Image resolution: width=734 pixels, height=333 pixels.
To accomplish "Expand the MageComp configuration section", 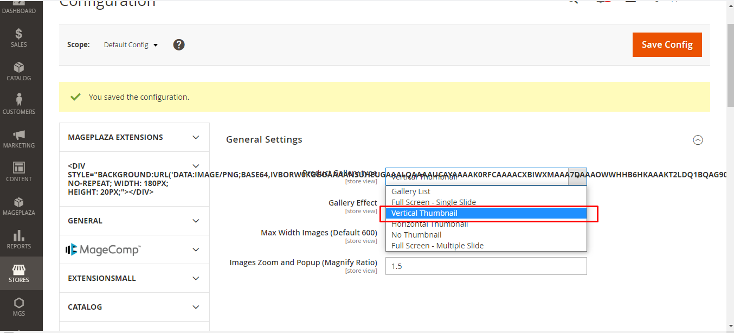I will (134, 249).
